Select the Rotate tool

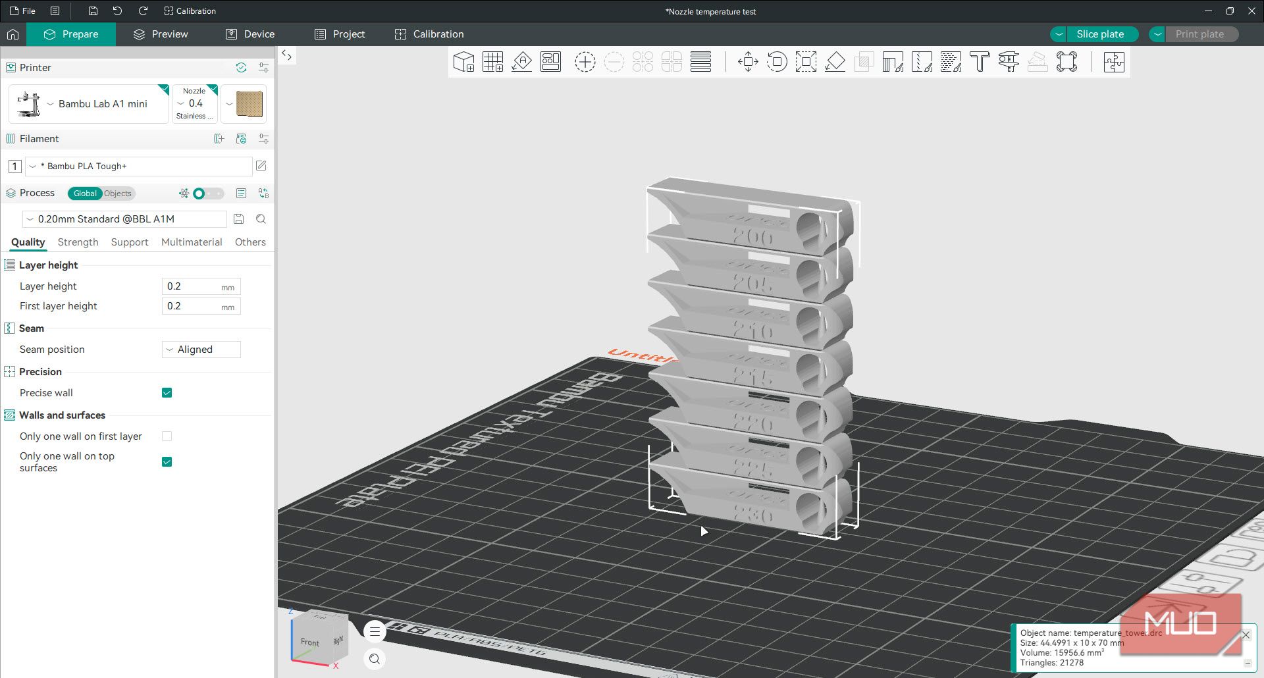777,62
